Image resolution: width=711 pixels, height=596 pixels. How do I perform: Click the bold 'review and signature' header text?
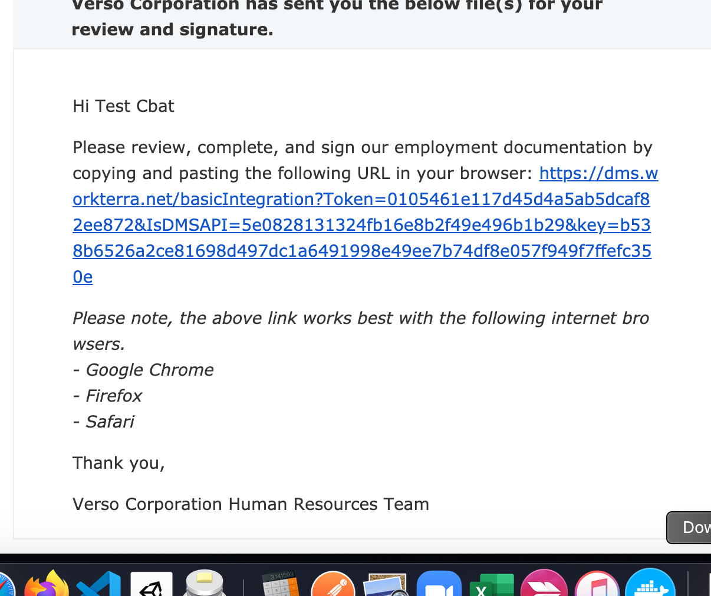(172, 29)
